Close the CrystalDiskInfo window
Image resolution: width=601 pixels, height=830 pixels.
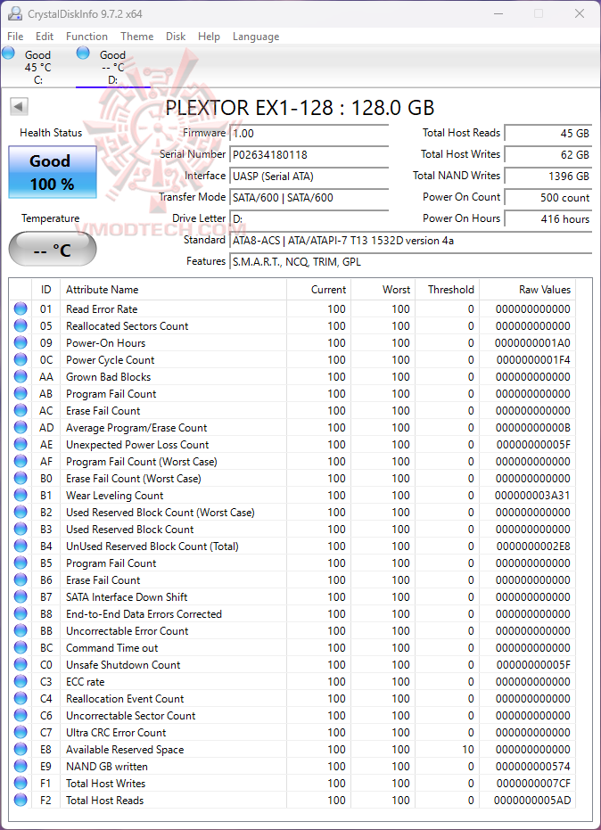pos(580,13)
